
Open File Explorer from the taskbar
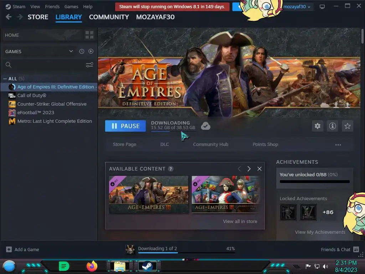(x=120, y=266)
